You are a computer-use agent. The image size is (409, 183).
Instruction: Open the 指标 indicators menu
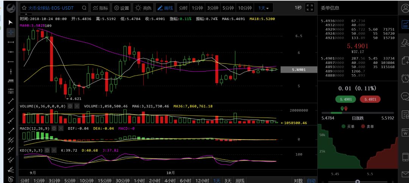click(100, 8)
